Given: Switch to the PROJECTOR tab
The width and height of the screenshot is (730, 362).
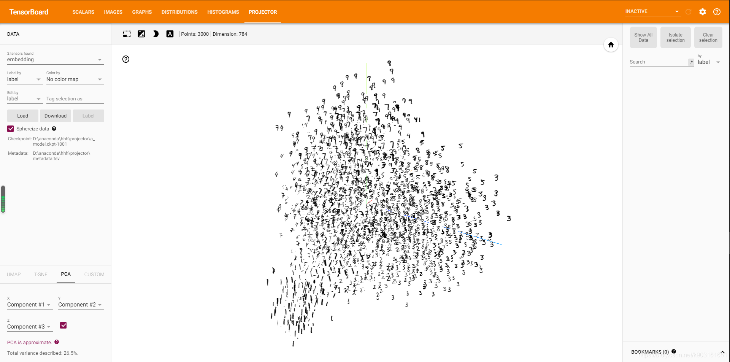Looking at the screenshot, I should click(x=263, y=12).
